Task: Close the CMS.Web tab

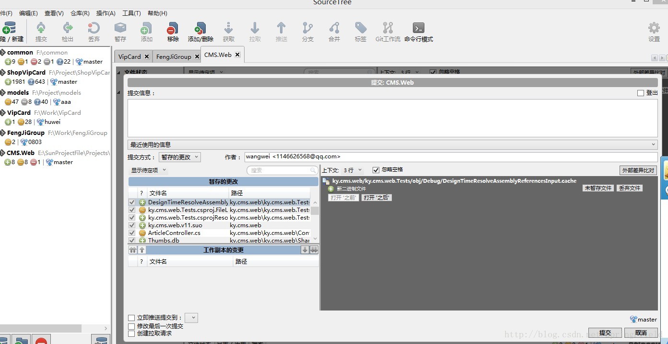Action: (237, 55)
